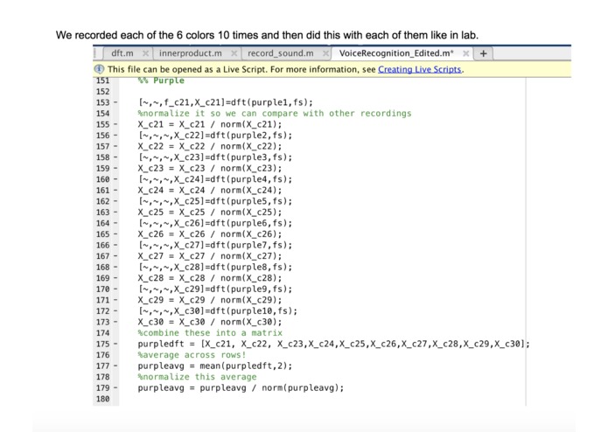Click the '%average across rows!' comment

[x=192, y=355]
